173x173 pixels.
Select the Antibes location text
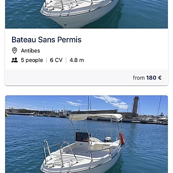[x=30, y=51]
